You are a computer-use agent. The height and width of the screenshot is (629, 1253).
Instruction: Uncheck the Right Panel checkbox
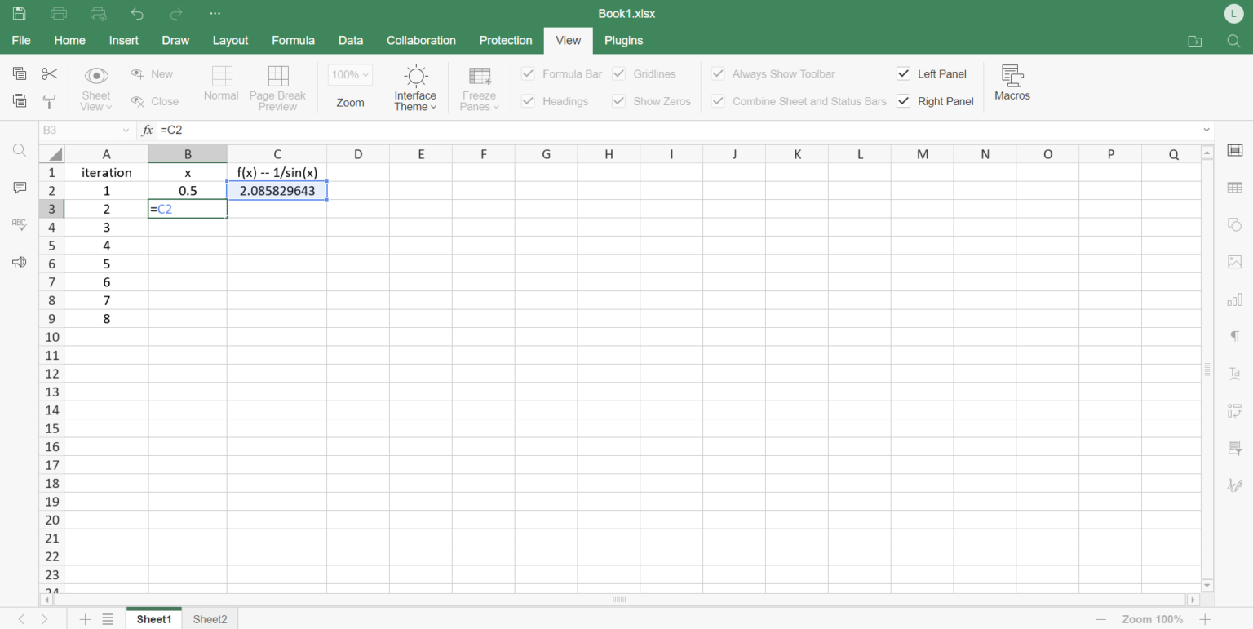point(903,102)
